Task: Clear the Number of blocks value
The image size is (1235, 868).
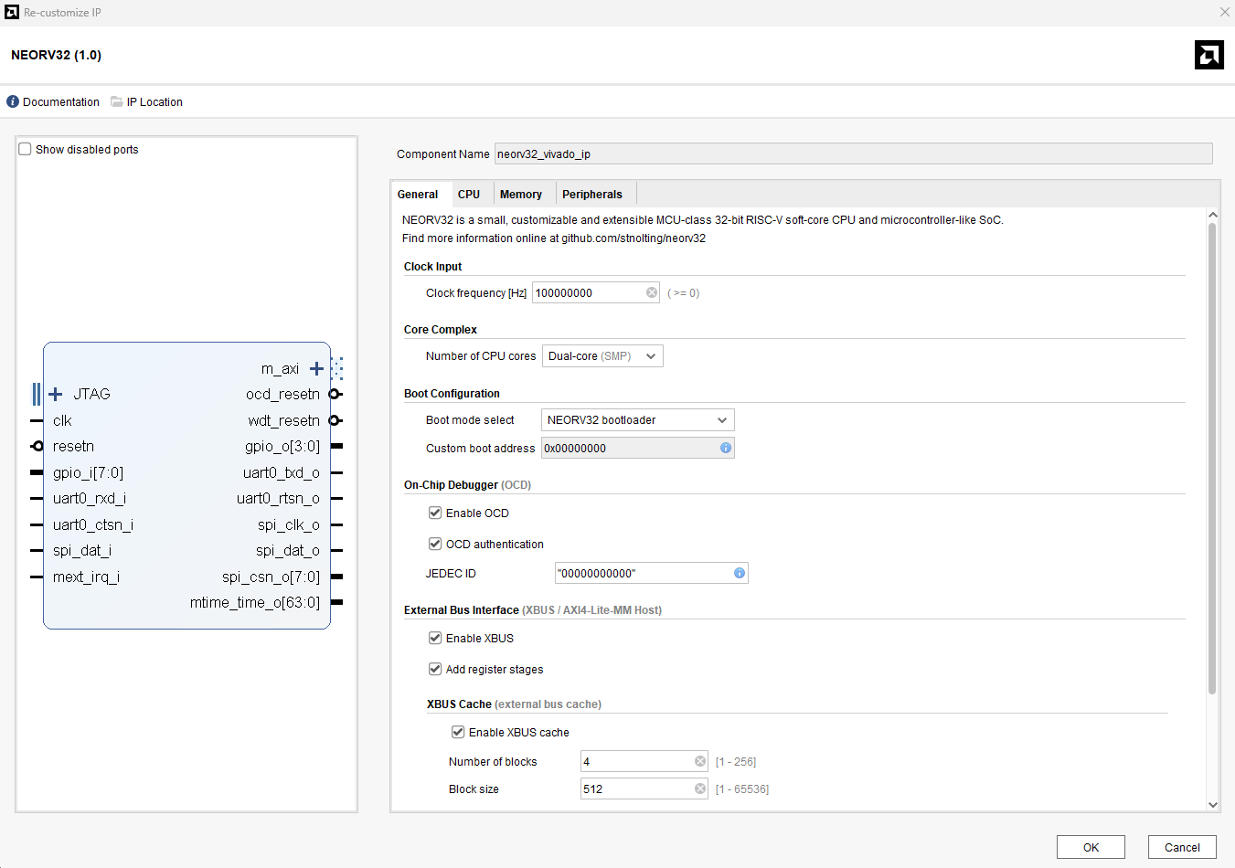Action: point(700,761)
